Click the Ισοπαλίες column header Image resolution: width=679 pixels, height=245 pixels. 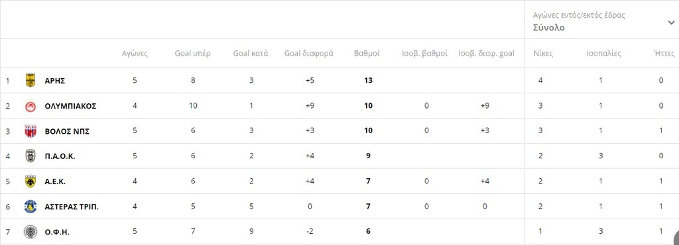[x=603, y=54]
